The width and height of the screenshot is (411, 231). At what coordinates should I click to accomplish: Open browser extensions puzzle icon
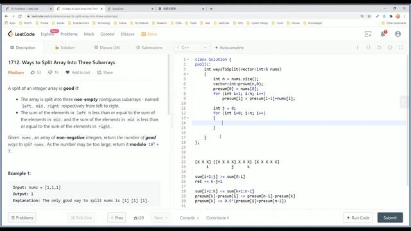(391, 16)
